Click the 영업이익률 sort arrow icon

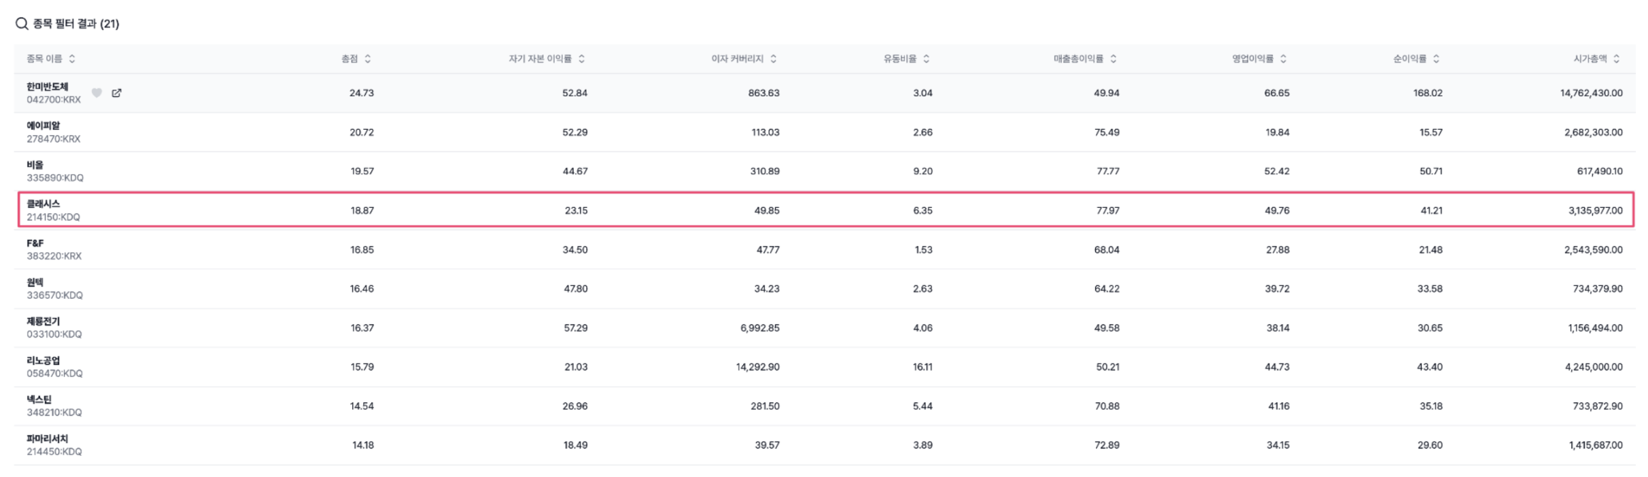1283,59
